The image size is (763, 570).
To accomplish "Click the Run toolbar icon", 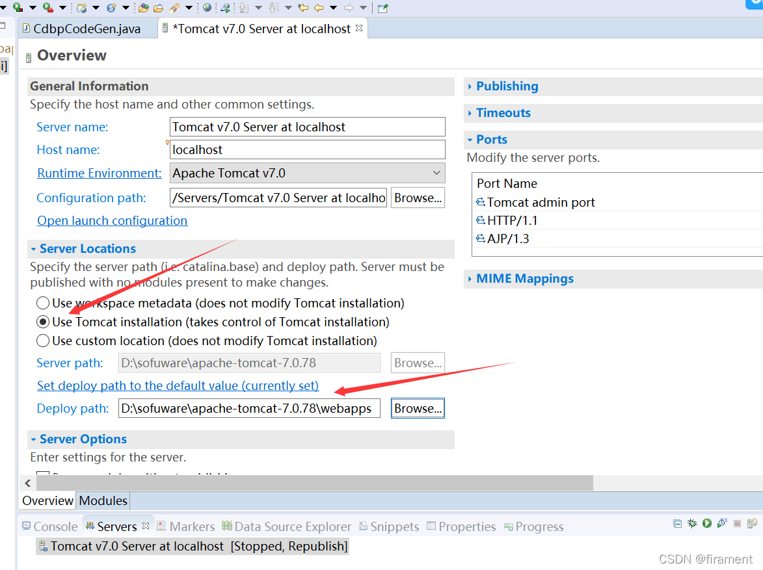I will pos(18,7).
